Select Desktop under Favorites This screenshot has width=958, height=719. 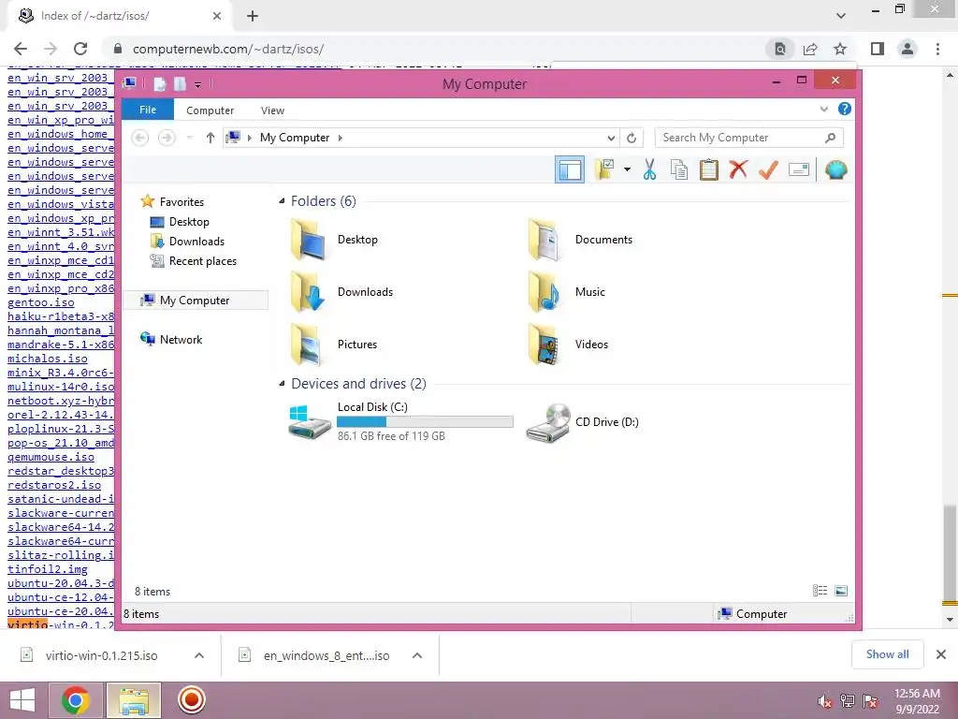point(189,222)
